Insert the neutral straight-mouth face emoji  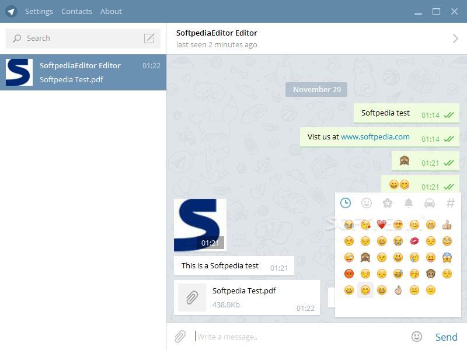tap(414, 290)
